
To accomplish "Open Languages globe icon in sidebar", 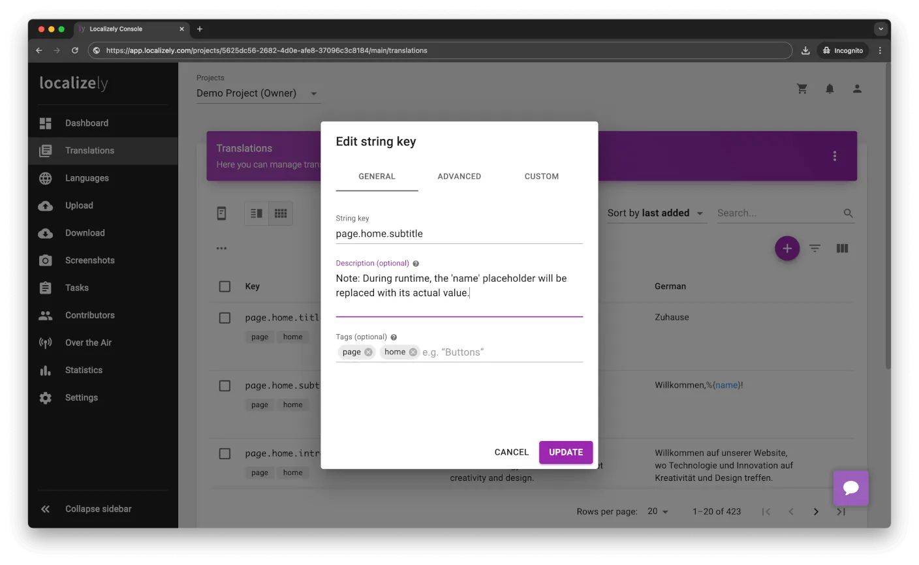I will click(x=45, y=178).
